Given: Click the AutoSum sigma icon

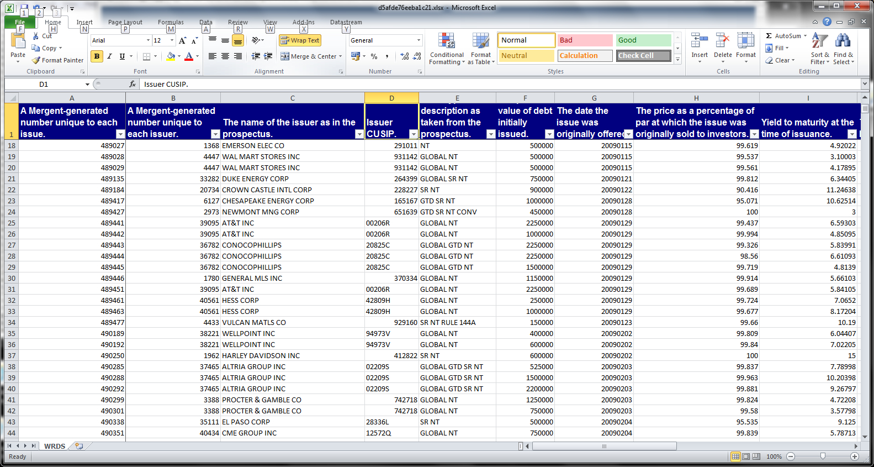Looking at the screenshot, I should click(769, 36).
